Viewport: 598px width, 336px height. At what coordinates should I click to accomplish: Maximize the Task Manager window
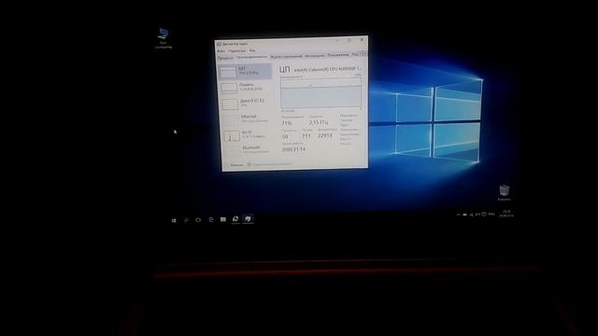coord(349,40)
